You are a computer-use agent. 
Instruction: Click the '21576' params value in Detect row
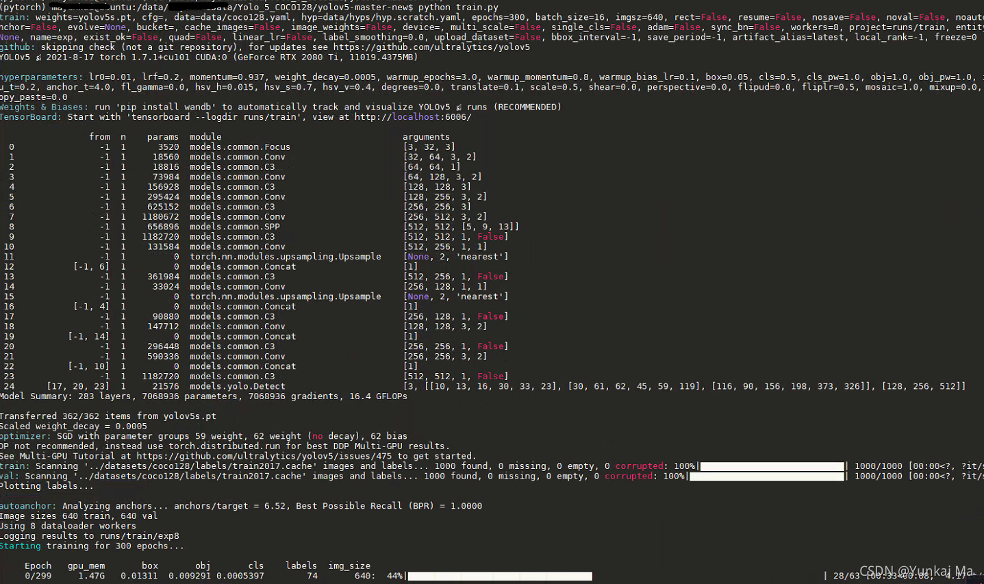166,386
